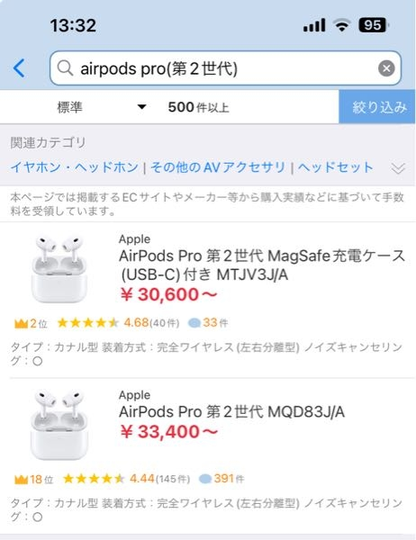Tap the 2位 ranking crown icon
Viewport: 416px width, 540px height.
pos(21,324)
